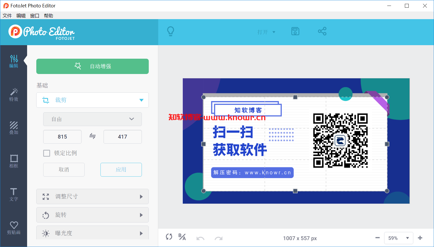Click the 自动增强 auto enhance button
Screen dimensions: 434x247
[93, 66]
